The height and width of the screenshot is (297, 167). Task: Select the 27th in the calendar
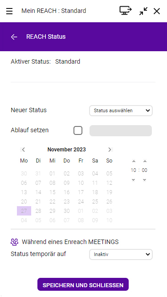[x=24, y=211]
